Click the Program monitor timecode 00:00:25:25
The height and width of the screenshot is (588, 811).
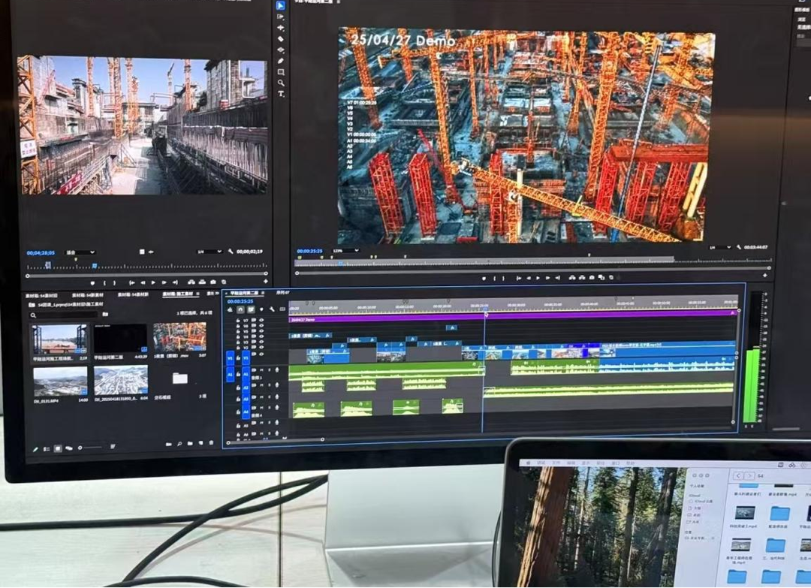coord(310,251)
